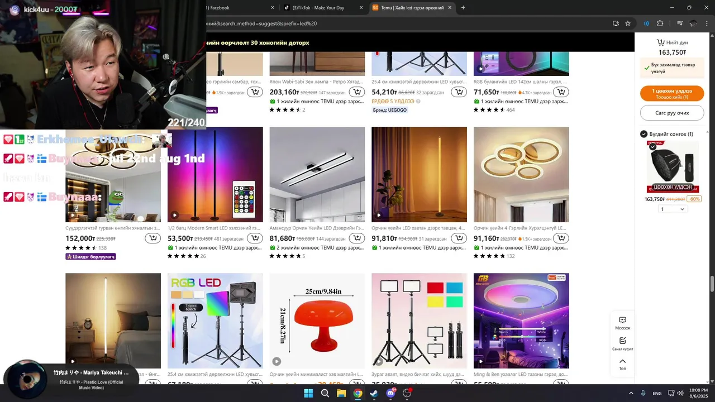Open the media control icon in Chrome toolbar
The height and width of the screenshot is (402, 715).
click(680, 23)
